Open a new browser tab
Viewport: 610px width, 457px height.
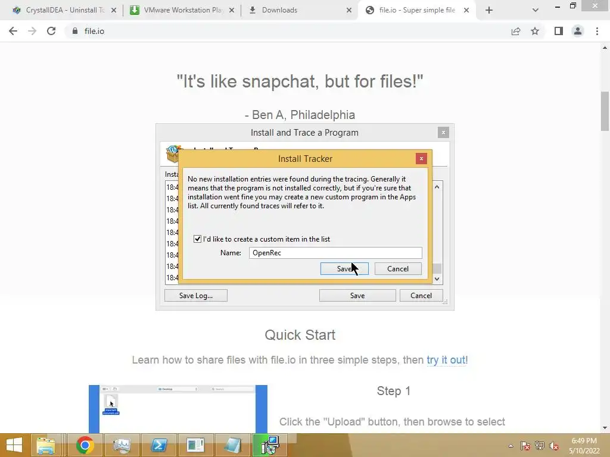pyautogui.click(x=489, y=10)
